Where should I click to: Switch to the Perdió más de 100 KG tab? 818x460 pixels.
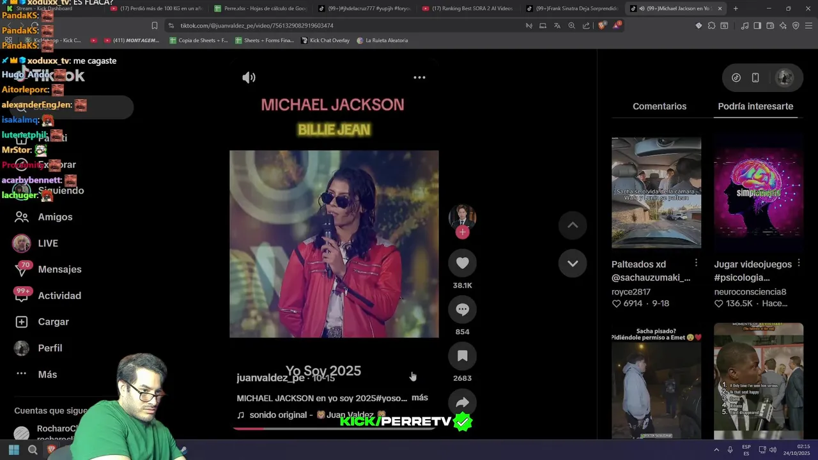pyautogui.click(x=157, y=8)
